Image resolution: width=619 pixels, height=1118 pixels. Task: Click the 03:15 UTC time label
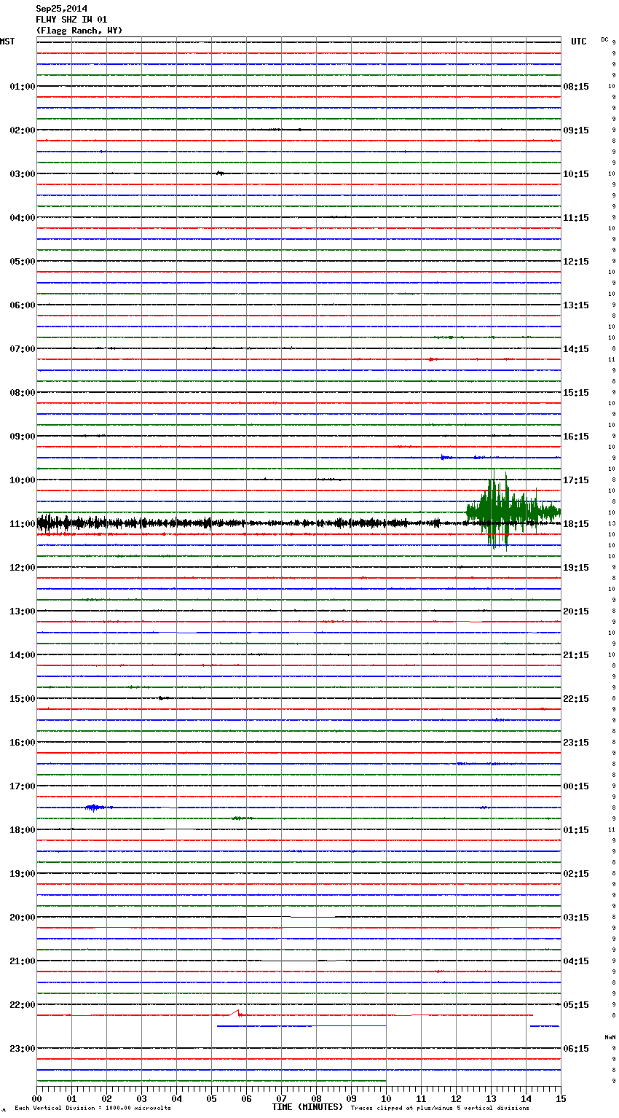pyautogui.click(x=576, y=918)
